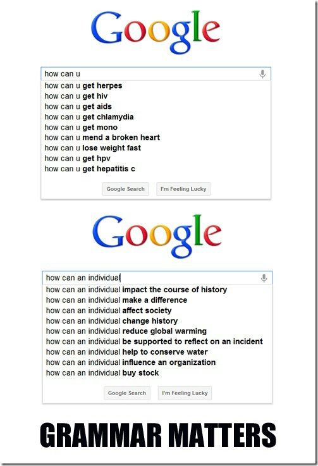Click the microphone icon in bottom search box
The height and width of the screenshot is (466, 318).
tap(264, 278)
